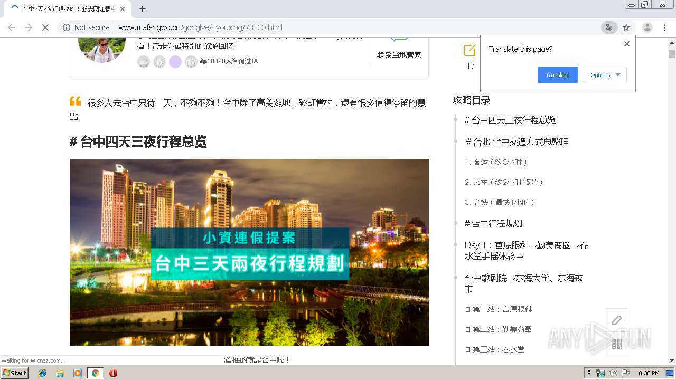Viewport: 676px width, 380px height.
Task: Click first consulting user avatar
Action: 144,62
